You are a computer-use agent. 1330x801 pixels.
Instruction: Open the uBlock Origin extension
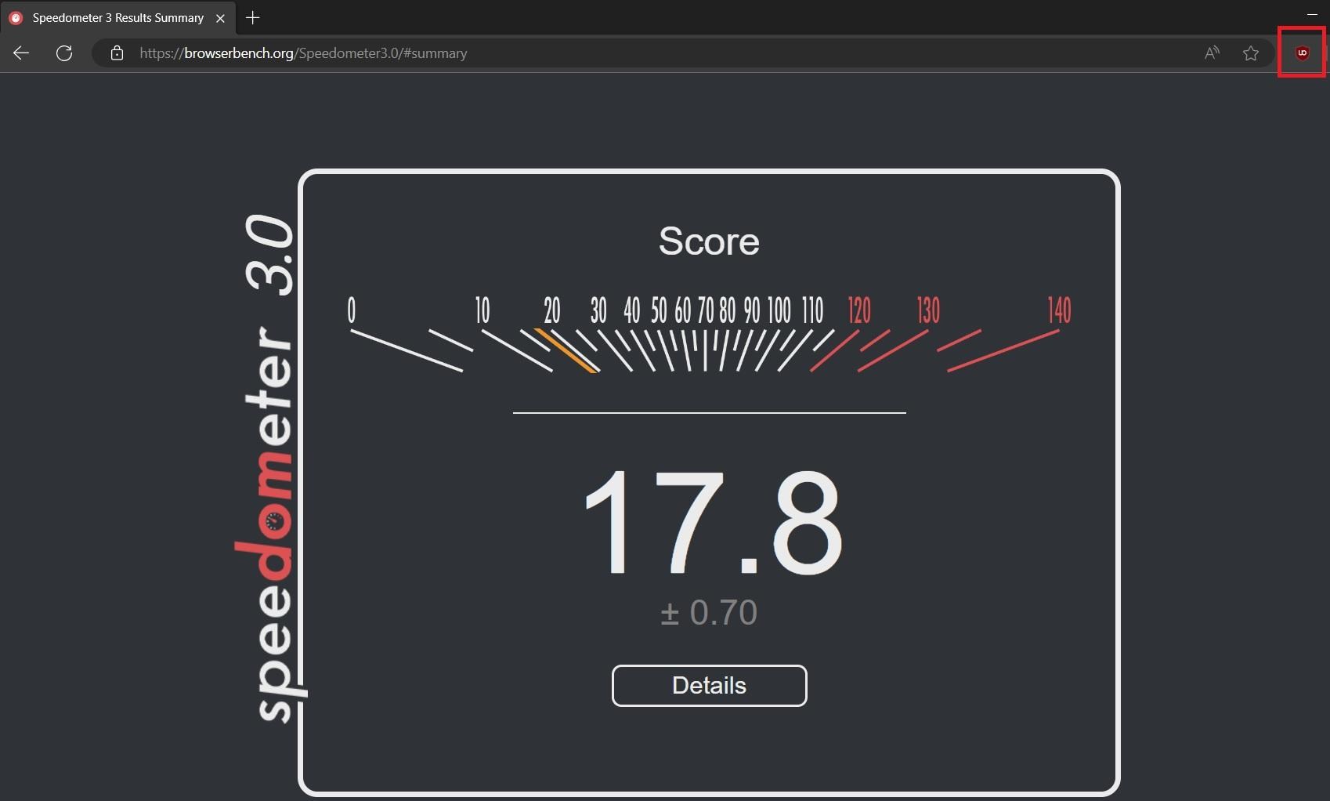coord(1302,53)
